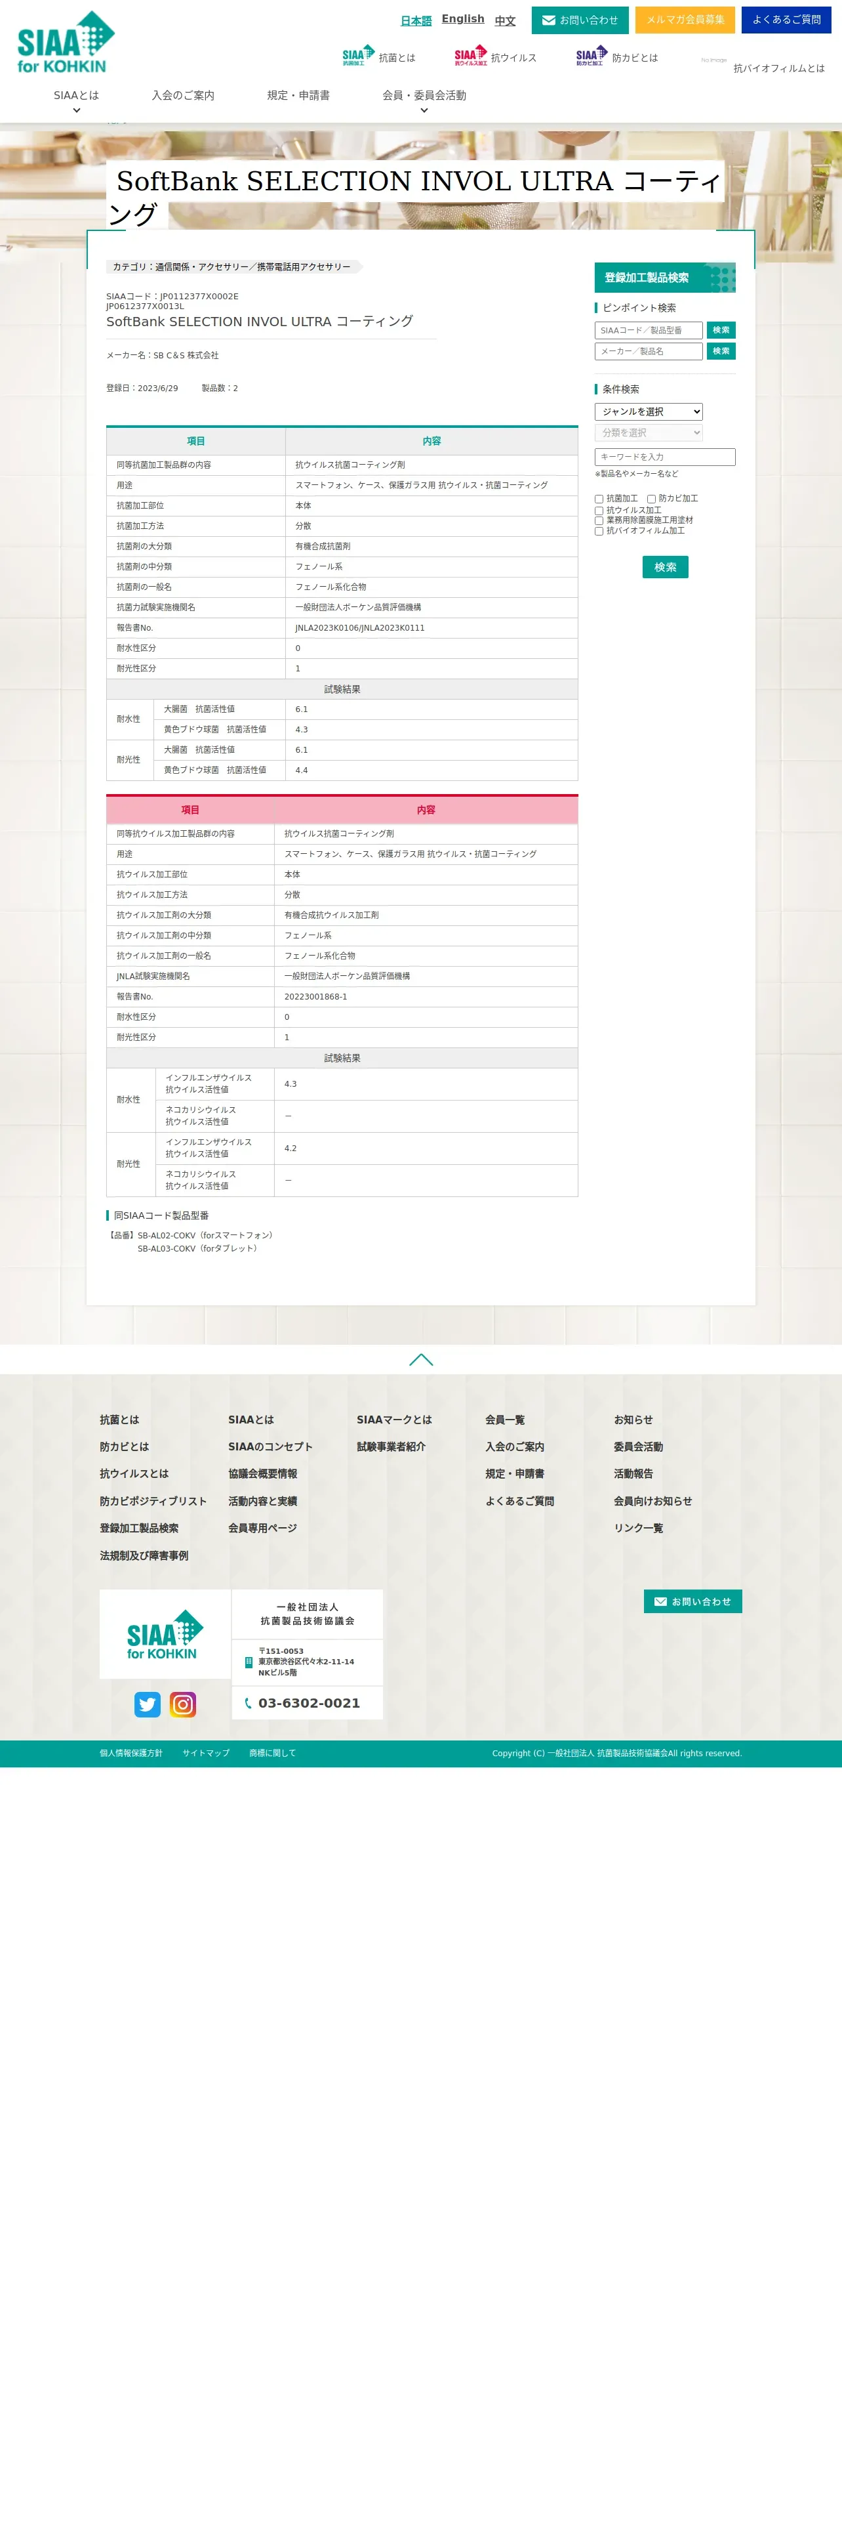Open footer link お知らせ
842x2528 pixels.
click(633, 1420)
